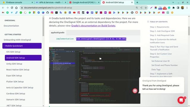Go back to the previous page

click(x=3, y=8)
